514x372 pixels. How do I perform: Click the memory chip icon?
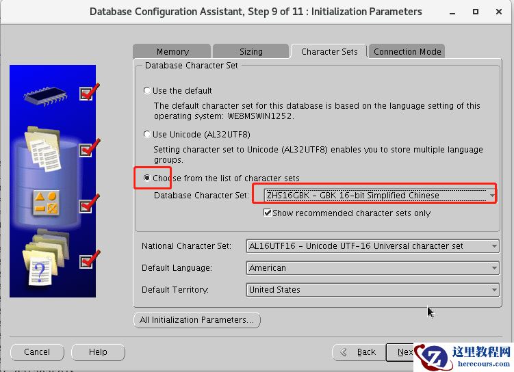pyautogui.click(x=46, y=96)
